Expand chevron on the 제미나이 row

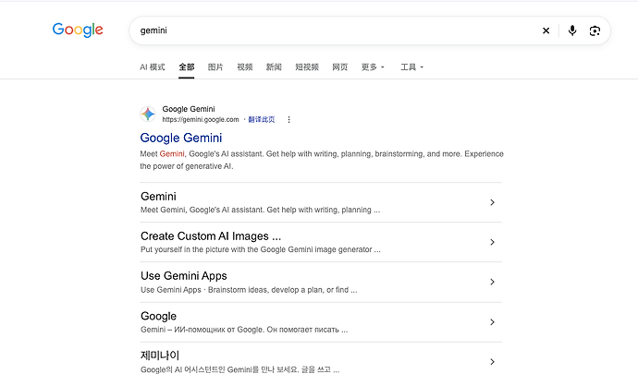pos(492,362)
